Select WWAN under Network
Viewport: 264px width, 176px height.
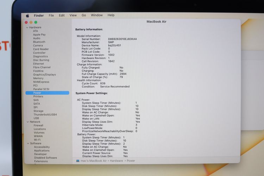(38, 136)
